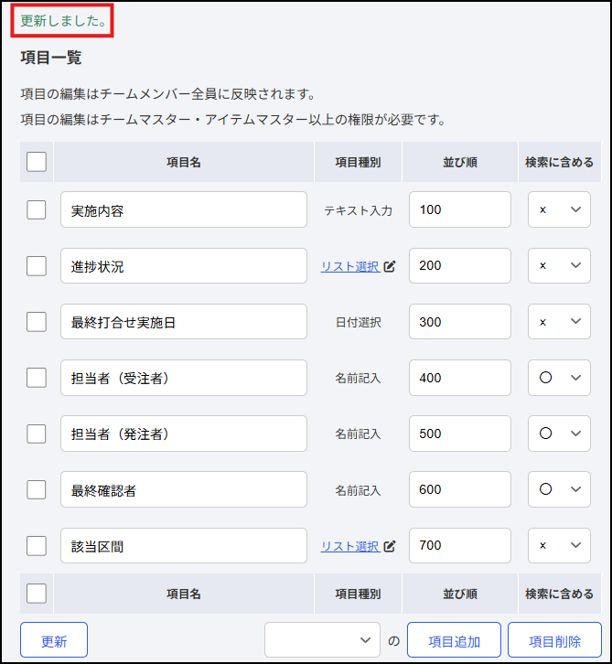Click the 項目追加 button
Viewport: 612px width, 664px height.
coord(454,640)
